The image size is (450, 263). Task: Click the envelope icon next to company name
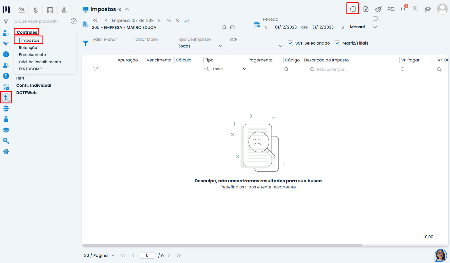pyautogui.click(x=232, y=27)
